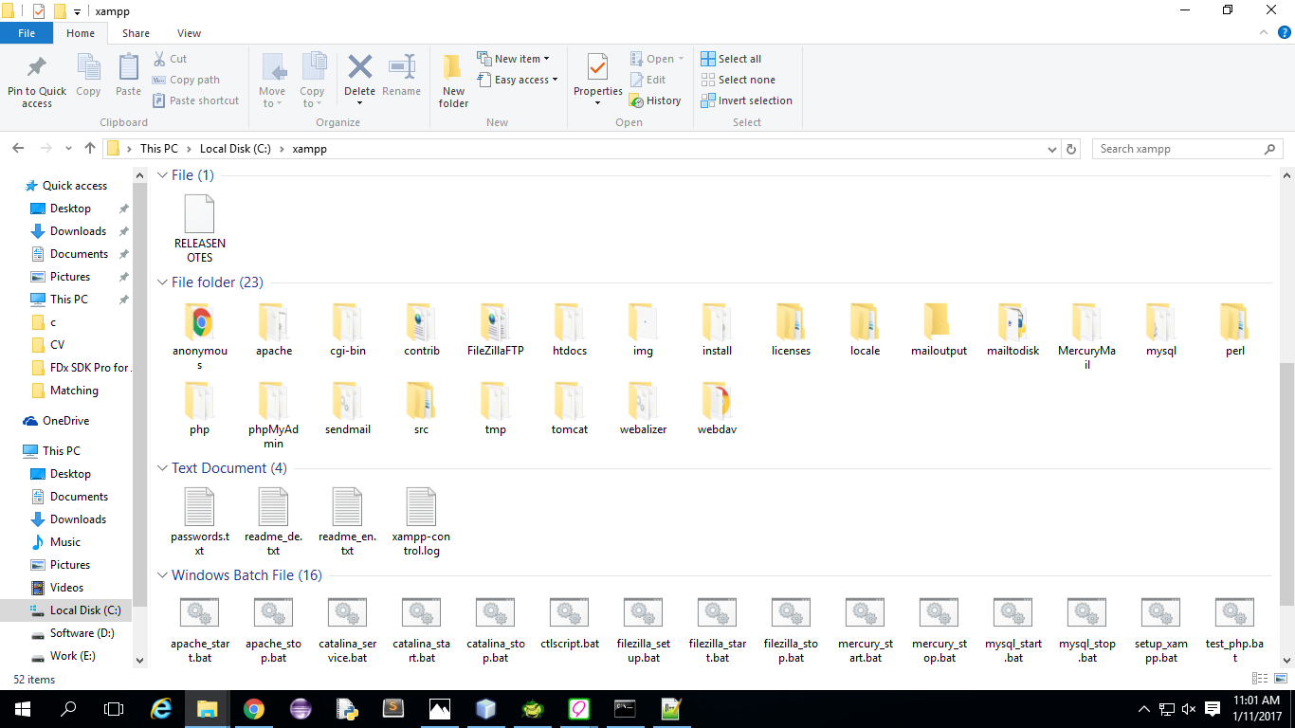
Task: Select setup_xampp.bat batch file
Action: [x=1161, y=630]
